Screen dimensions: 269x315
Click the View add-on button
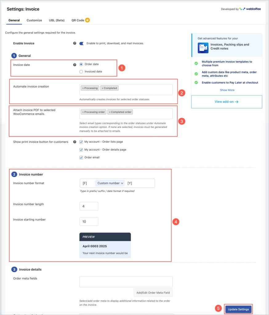click(227, 102)
